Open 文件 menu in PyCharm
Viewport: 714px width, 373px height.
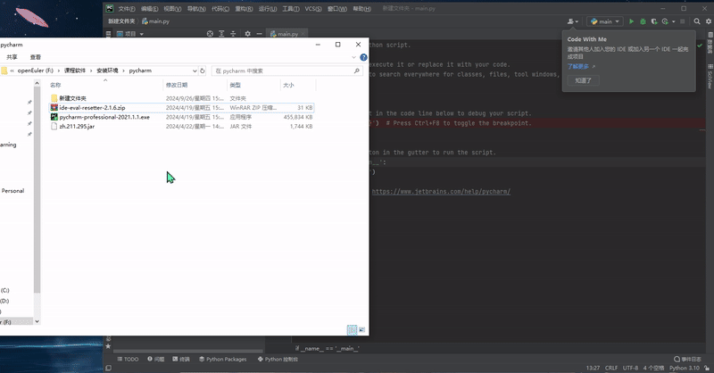coord(127,9)
